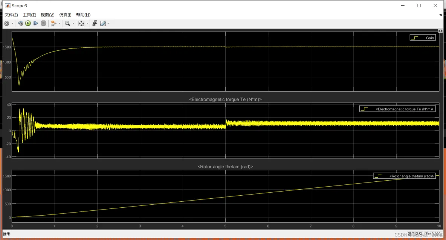Screen dimensions: 446x240
Task: Open the cursor measurements ruler icon
Action: [103, 24]
